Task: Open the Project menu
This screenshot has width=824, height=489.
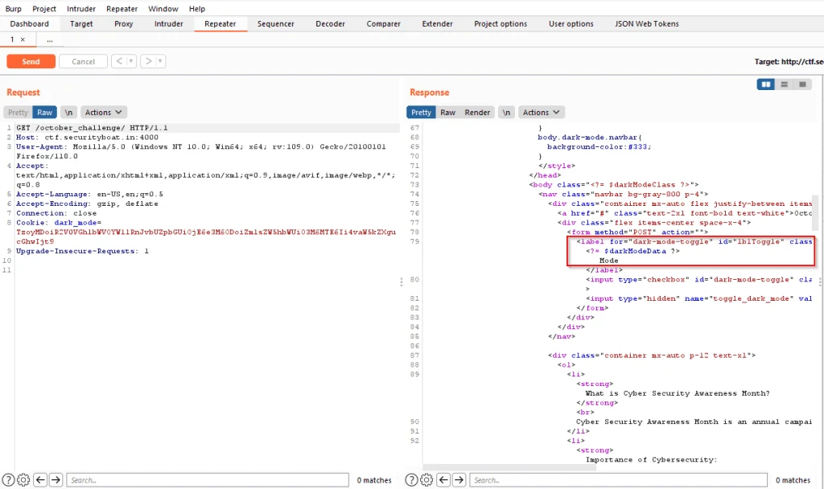Action: pyautogui.click(x=44, y=9)
